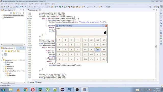The width and height of the screenshot is (163, 92).
Task: Open the Refactor menu
Action: tap(17, 4)
